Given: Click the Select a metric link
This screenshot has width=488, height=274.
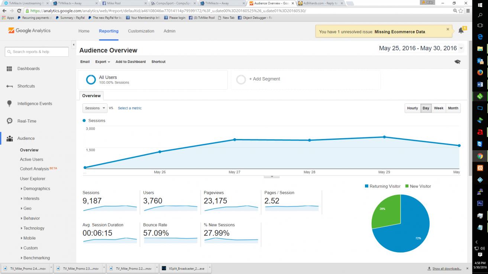Looking at the screenshot, I should [130, 108].
